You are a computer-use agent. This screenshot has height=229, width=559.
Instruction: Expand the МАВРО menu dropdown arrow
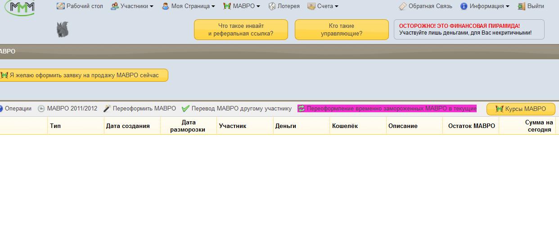point(258,7)
